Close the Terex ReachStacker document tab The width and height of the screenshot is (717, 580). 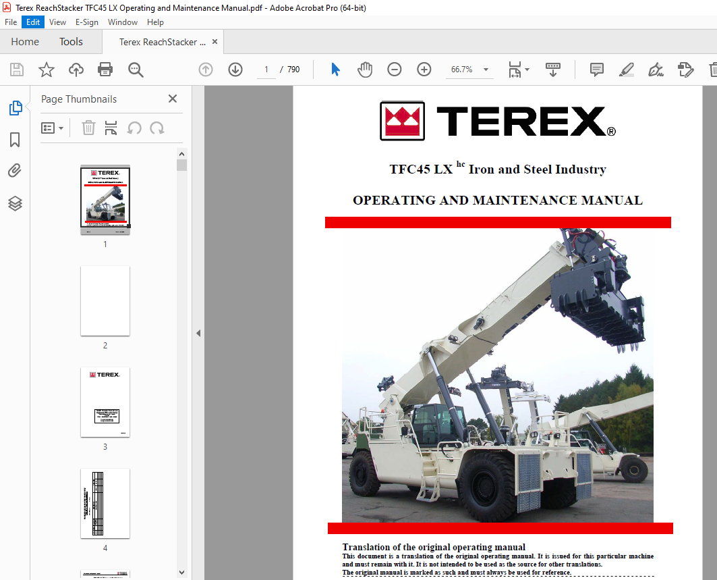(214, 42)
